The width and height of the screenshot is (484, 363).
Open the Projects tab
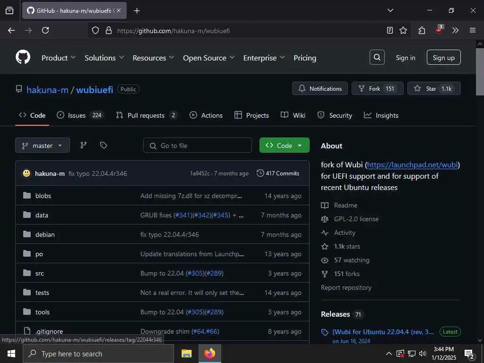[251, 115]
